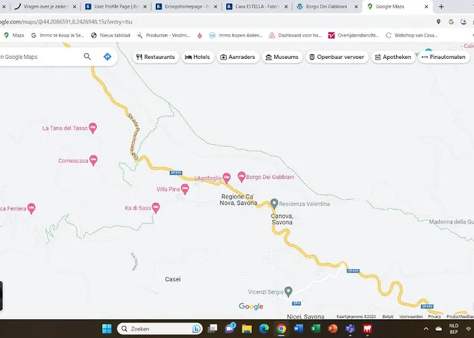
Task: Open PowerPoint from the taskbar
Action: (333, 329)
